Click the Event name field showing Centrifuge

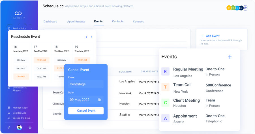pyautogui.click(x=86, y=84)
